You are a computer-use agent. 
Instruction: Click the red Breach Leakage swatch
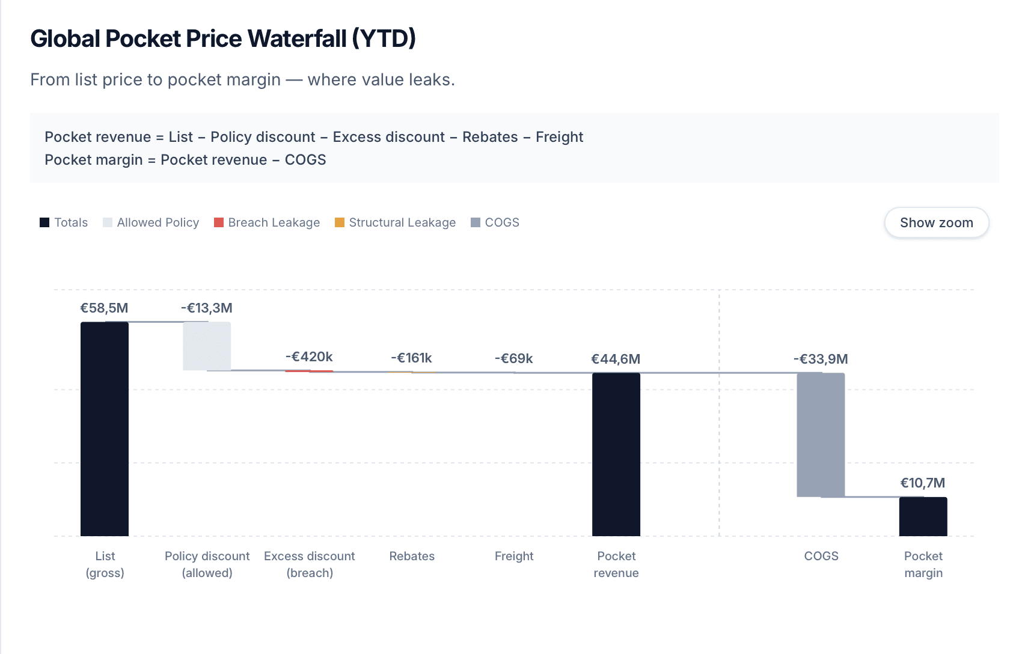click(x=219, y=222)
